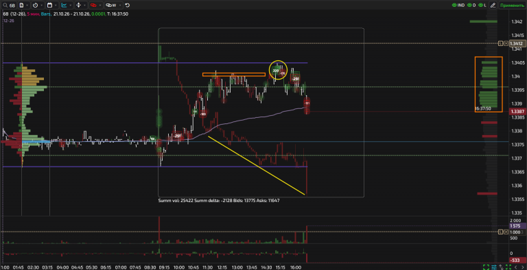Click the white link W icon
The image size is (527, 270).
point(111,5)
